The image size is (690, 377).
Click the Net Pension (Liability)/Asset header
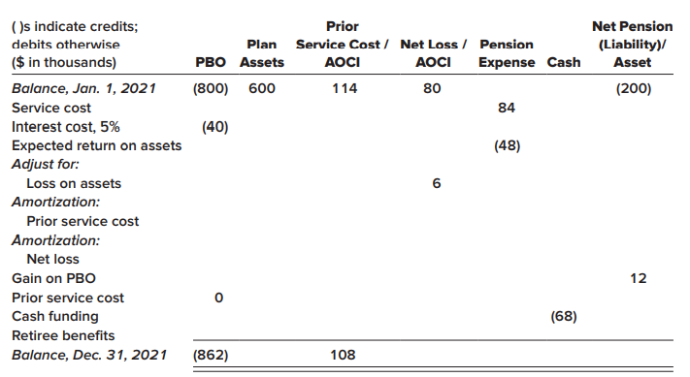[633, 45]
